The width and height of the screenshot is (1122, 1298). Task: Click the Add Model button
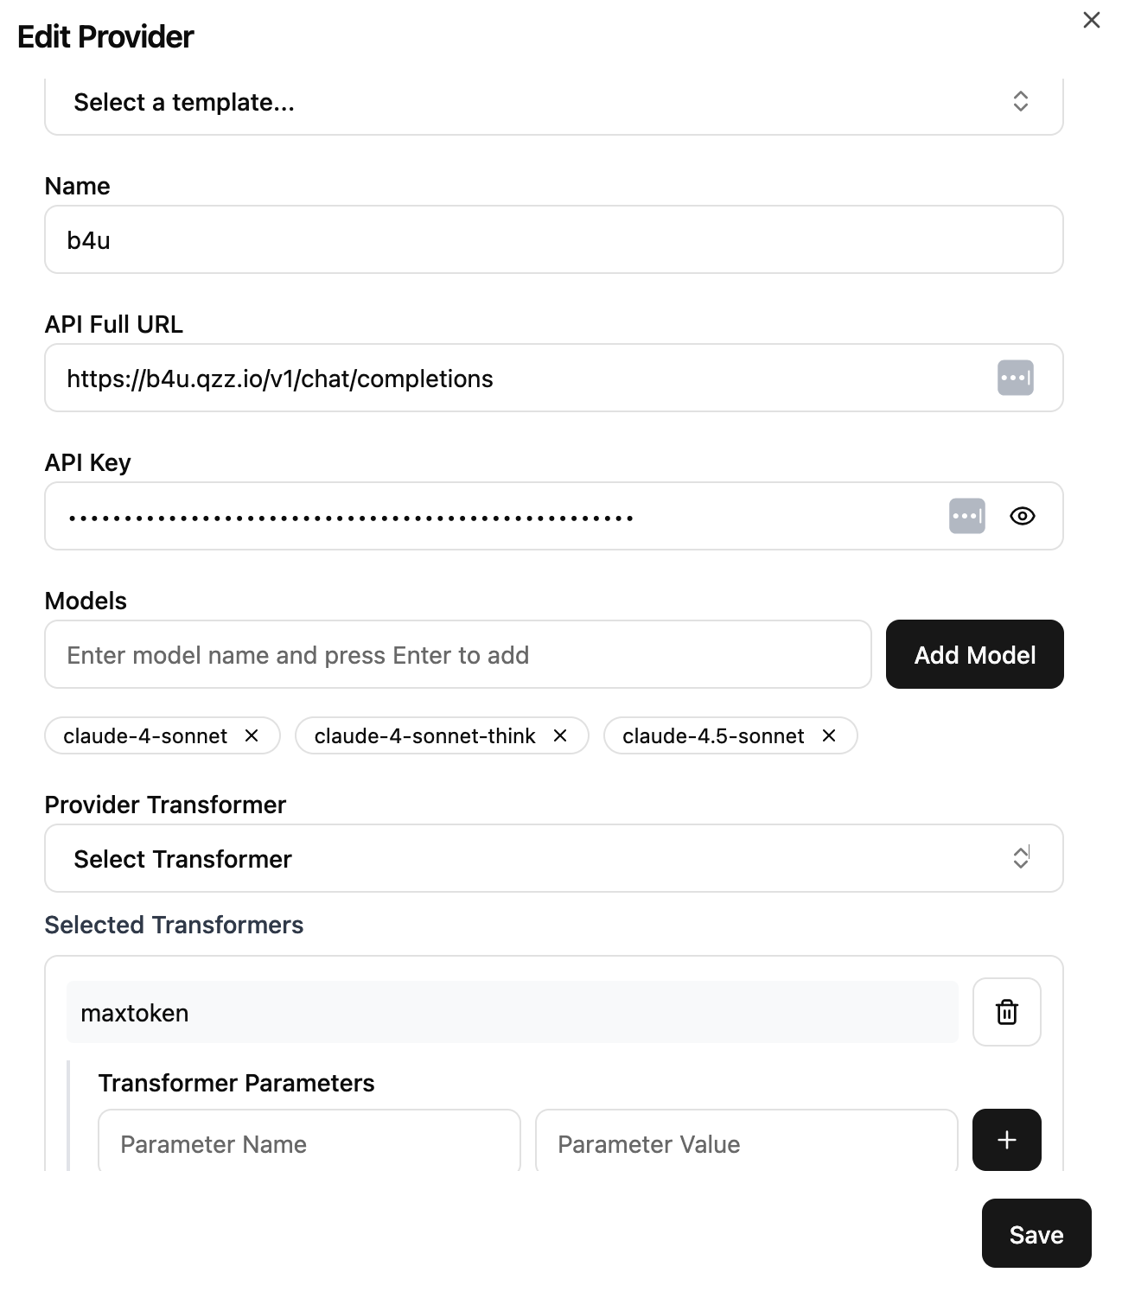(x=974, y=654)
